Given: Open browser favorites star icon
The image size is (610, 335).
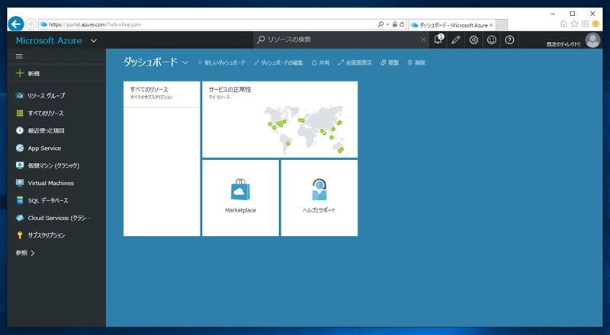Looking at the screenshot, I should 574,24.
